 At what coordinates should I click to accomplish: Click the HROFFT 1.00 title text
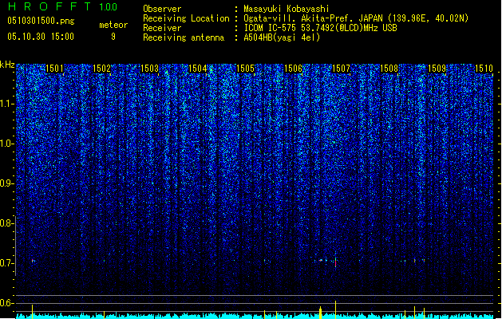tap(62, 6)
